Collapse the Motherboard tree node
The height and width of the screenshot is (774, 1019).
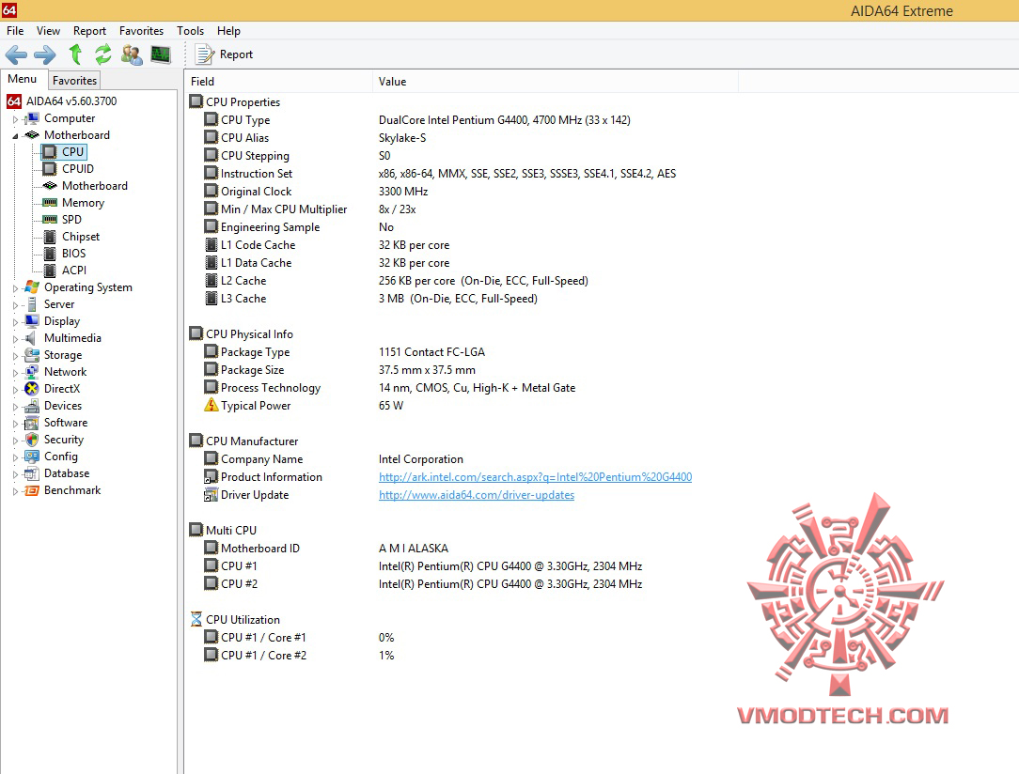click(15, 135)
